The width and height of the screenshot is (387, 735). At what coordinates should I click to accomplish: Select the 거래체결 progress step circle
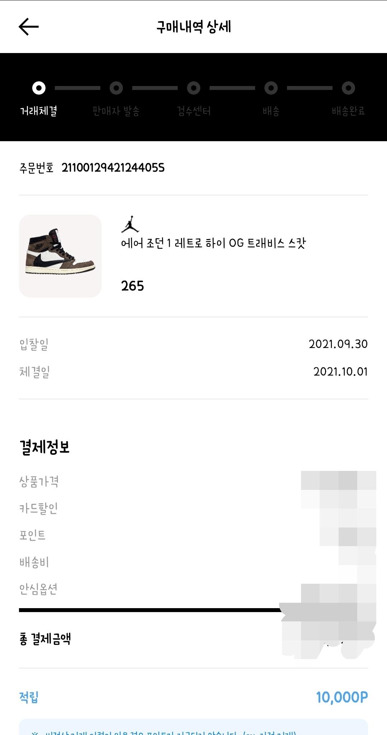[39, 88]
